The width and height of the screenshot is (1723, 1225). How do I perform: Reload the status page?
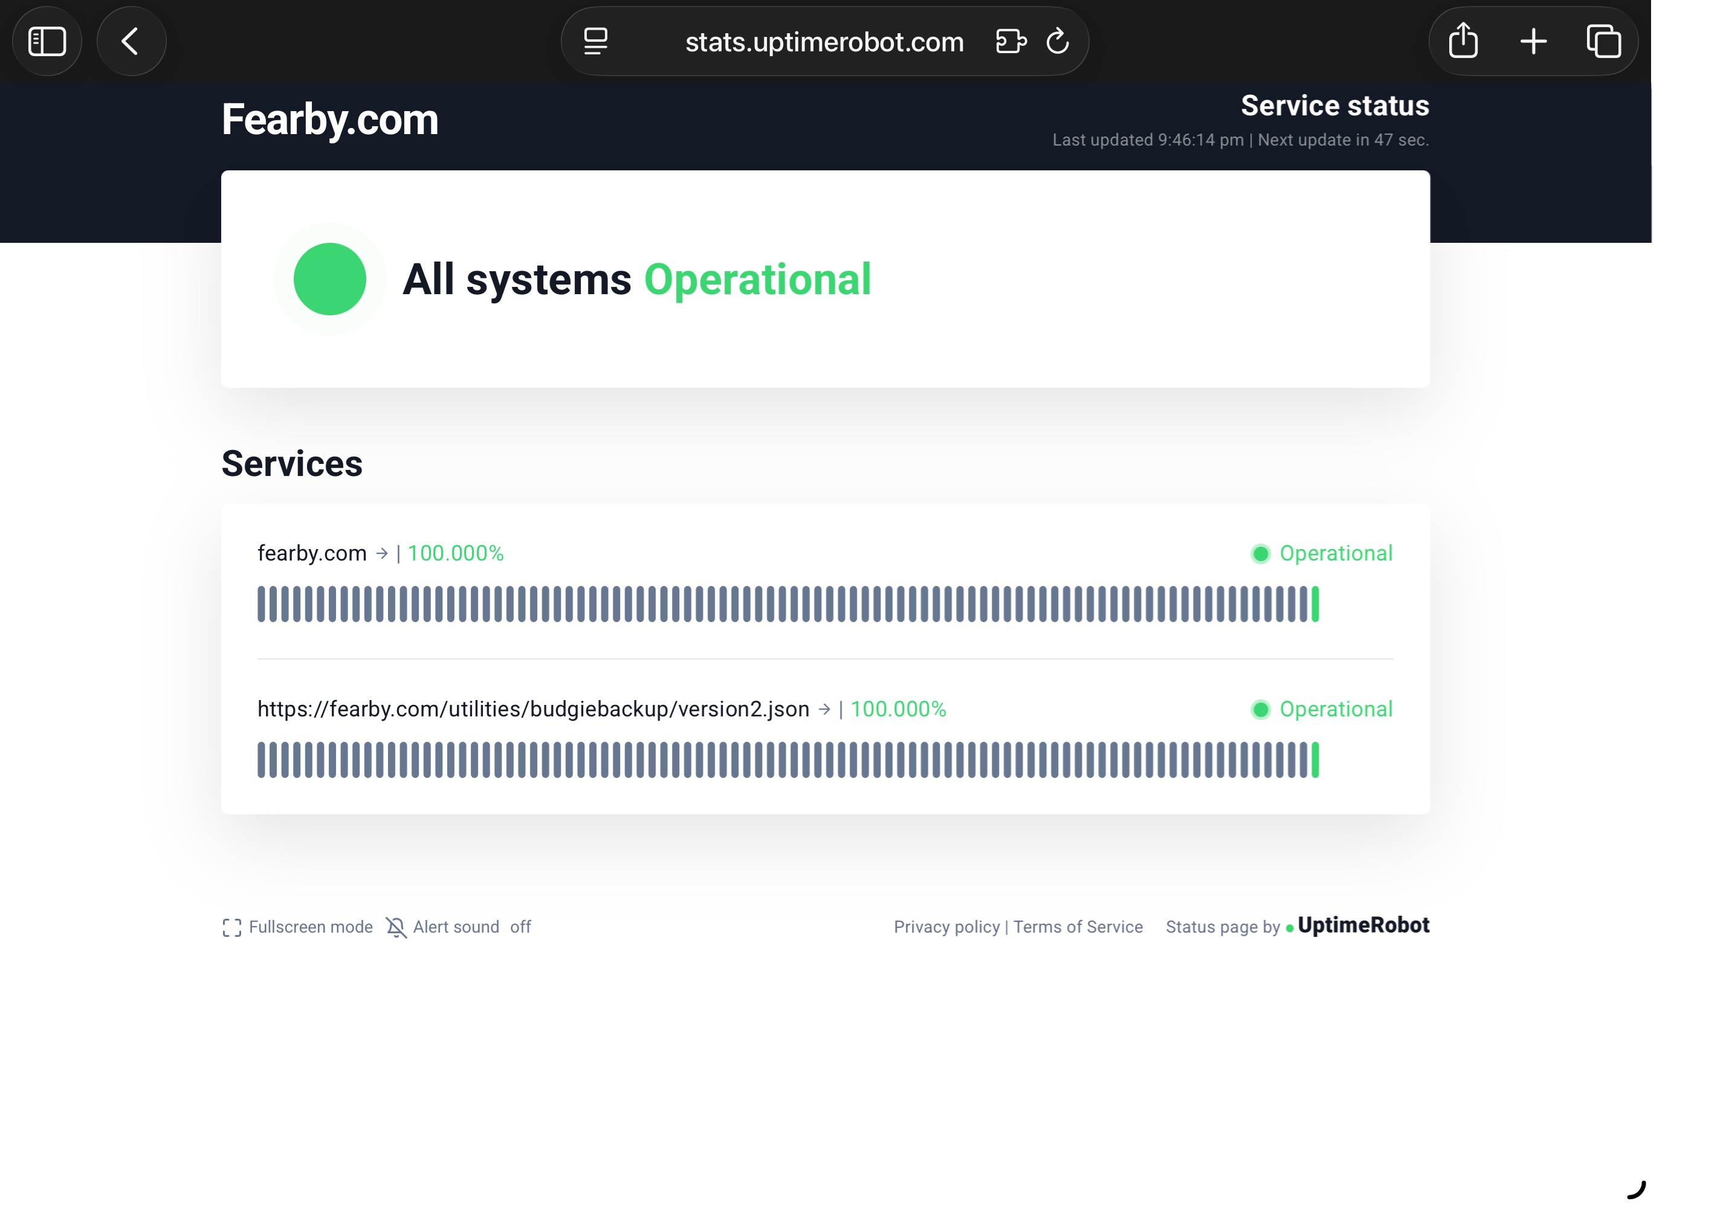(x=1058, y=42)
